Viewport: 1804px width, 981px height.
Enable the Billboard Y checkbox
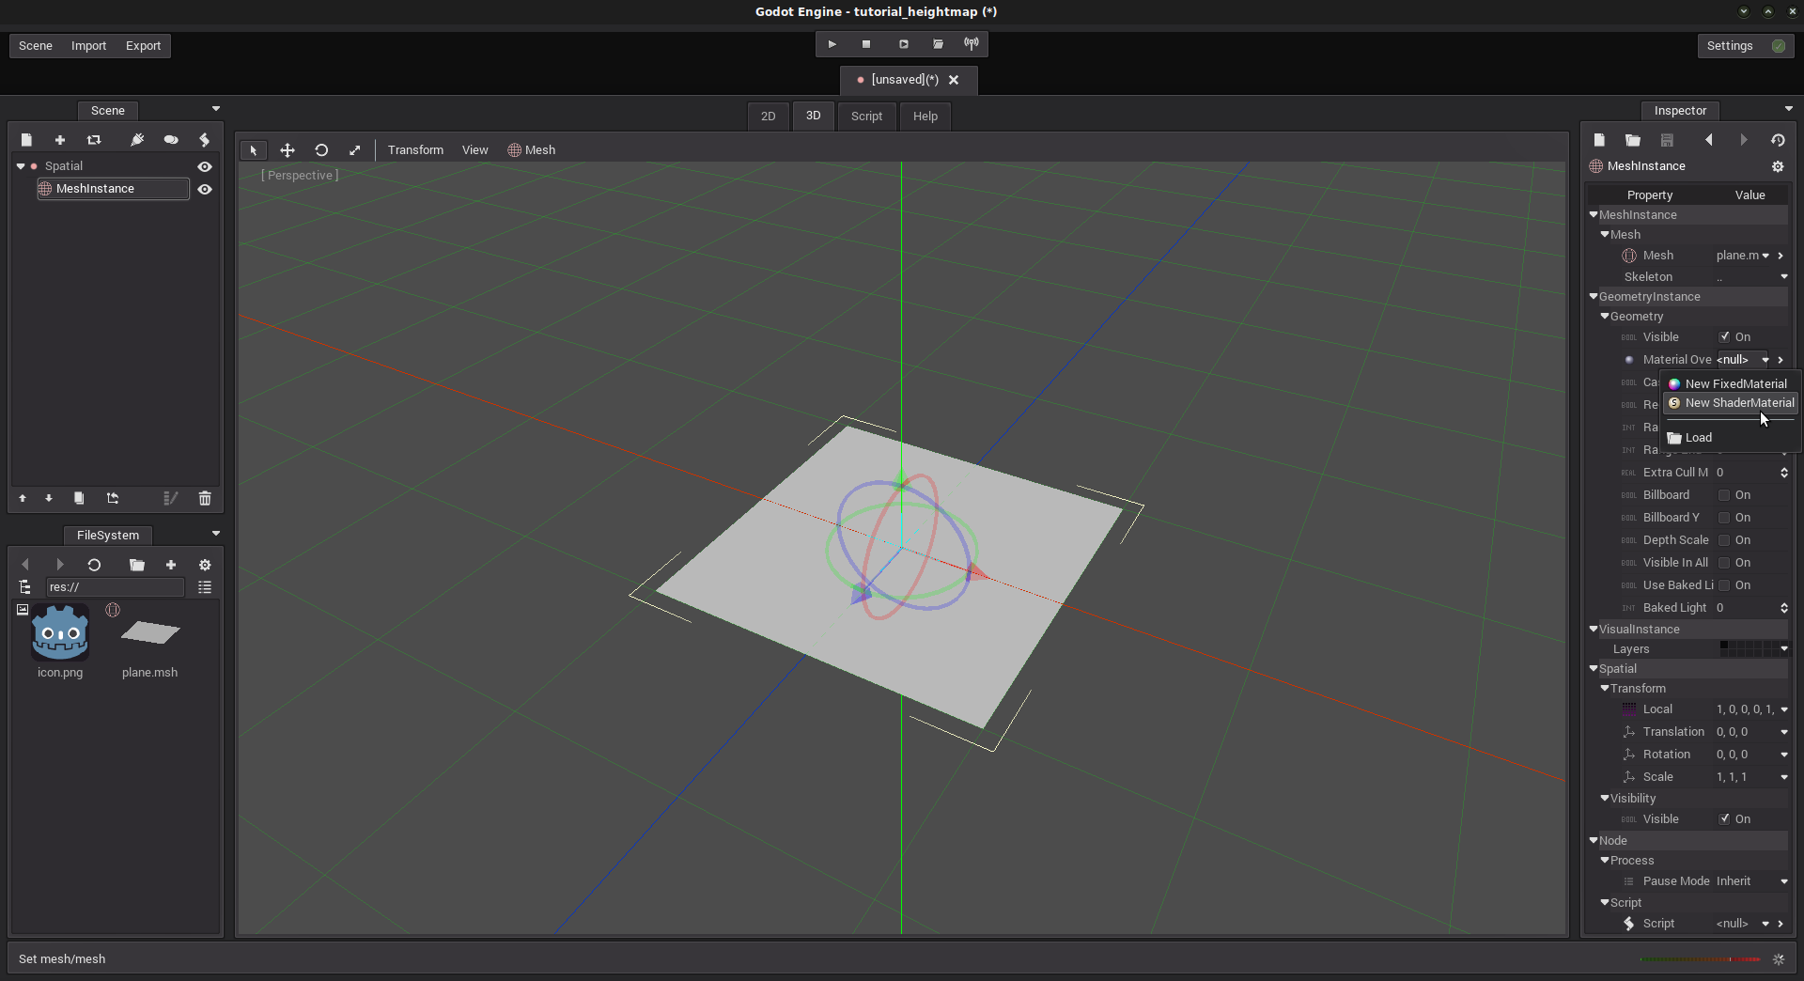coord(1724,518)
